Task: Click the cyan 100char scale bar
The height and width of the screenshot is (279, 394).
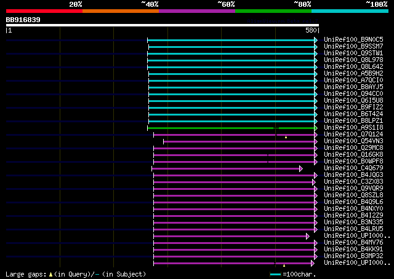Action: (275, 275)
